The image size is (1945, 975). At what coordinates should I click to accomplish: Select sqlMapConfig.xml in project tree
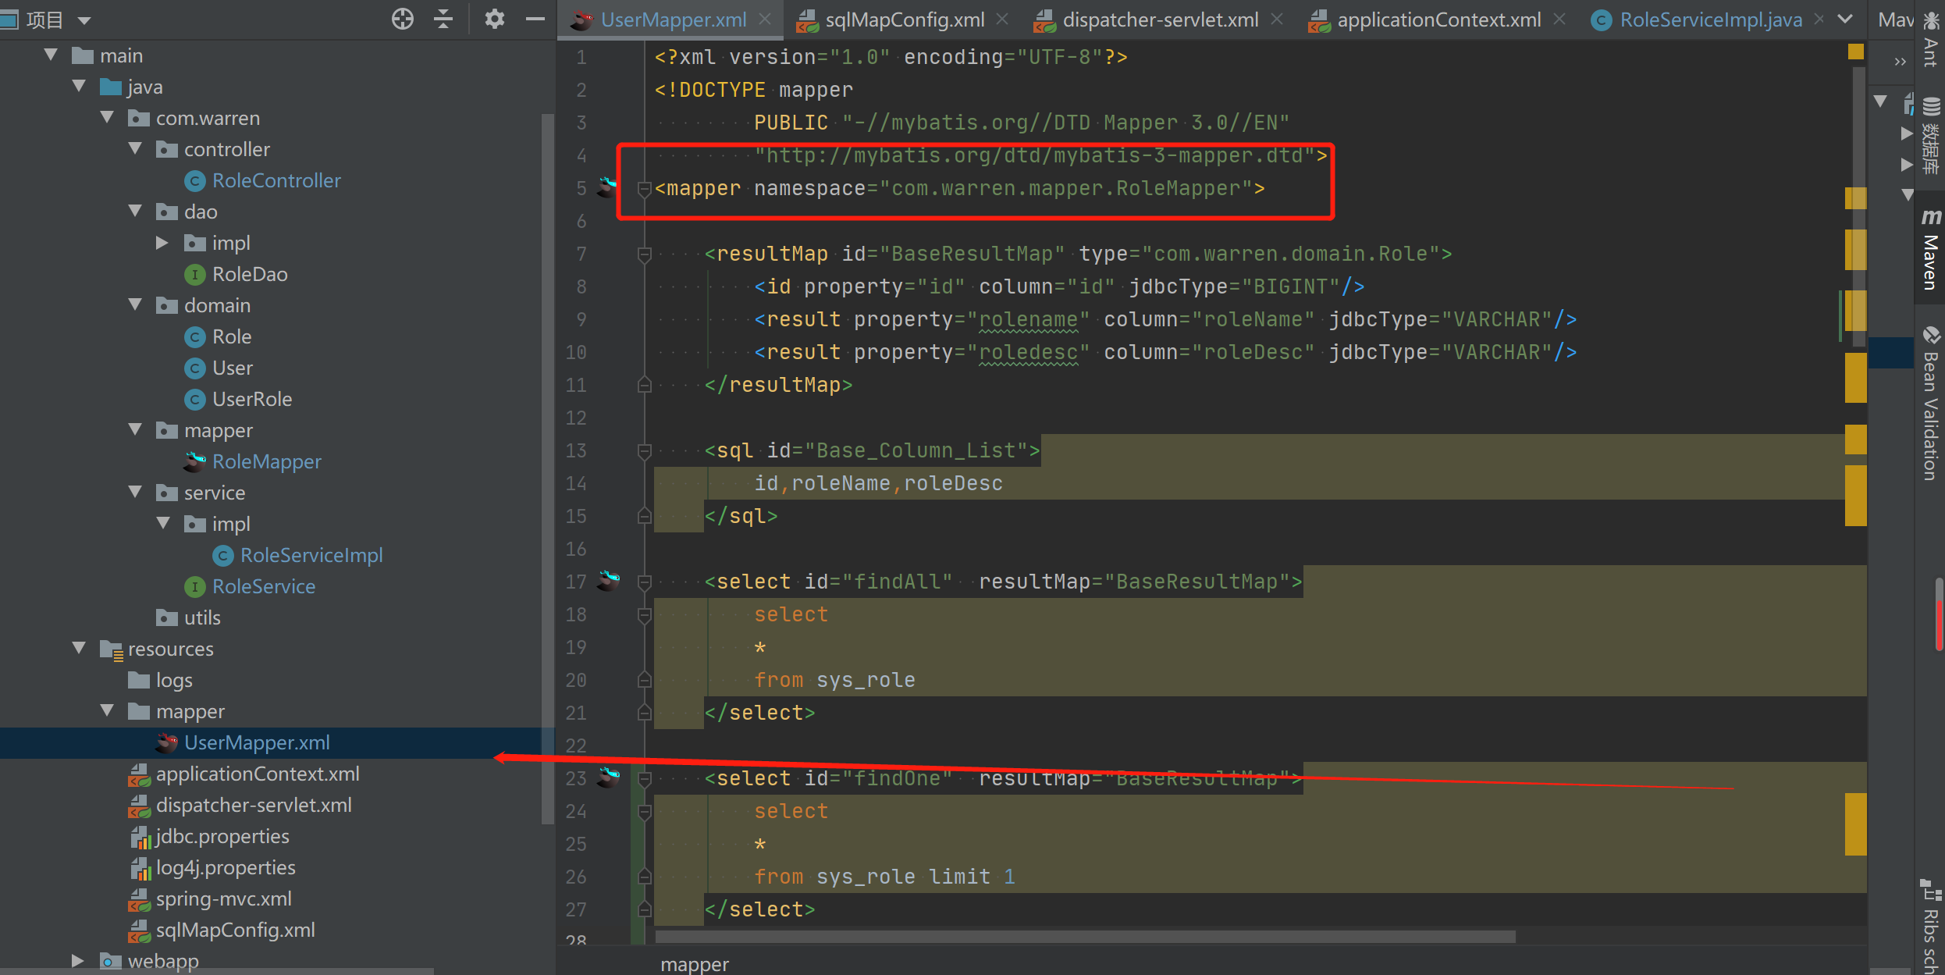coord(236,930)
